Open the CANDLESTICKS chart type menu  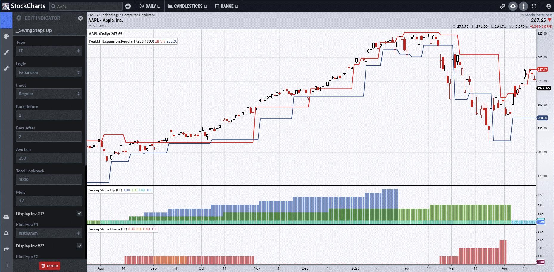tap(187, 6)
